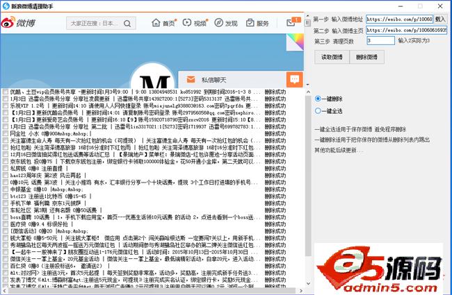Open the 视频 video icon
This screenshot has width=452, height=295.
(187, 23)
